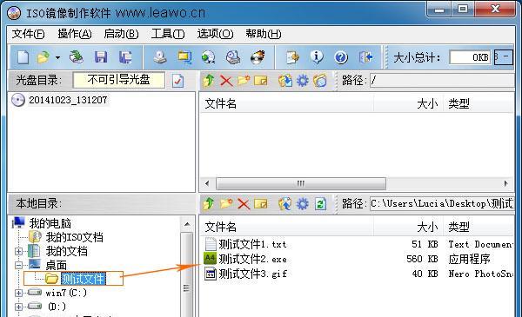The image size is (522, 317).
Task: Click red X delete icon in disc pane
Action: [x=226, y=81]
